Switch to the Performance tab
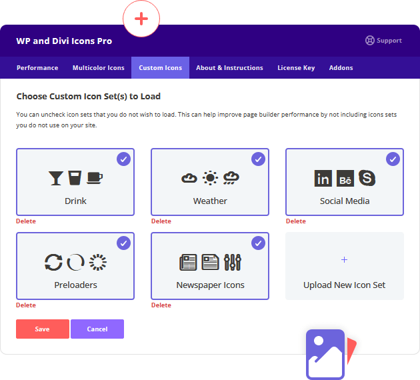Screen dimensions: 420x380 [37, 68]
